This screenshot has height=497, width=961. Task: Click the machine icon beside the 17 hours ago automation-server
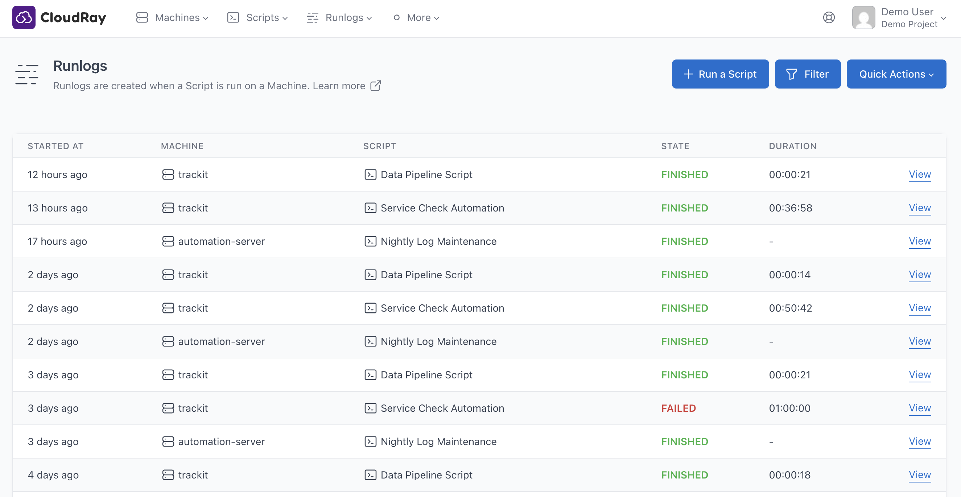[x=168, y=241]
